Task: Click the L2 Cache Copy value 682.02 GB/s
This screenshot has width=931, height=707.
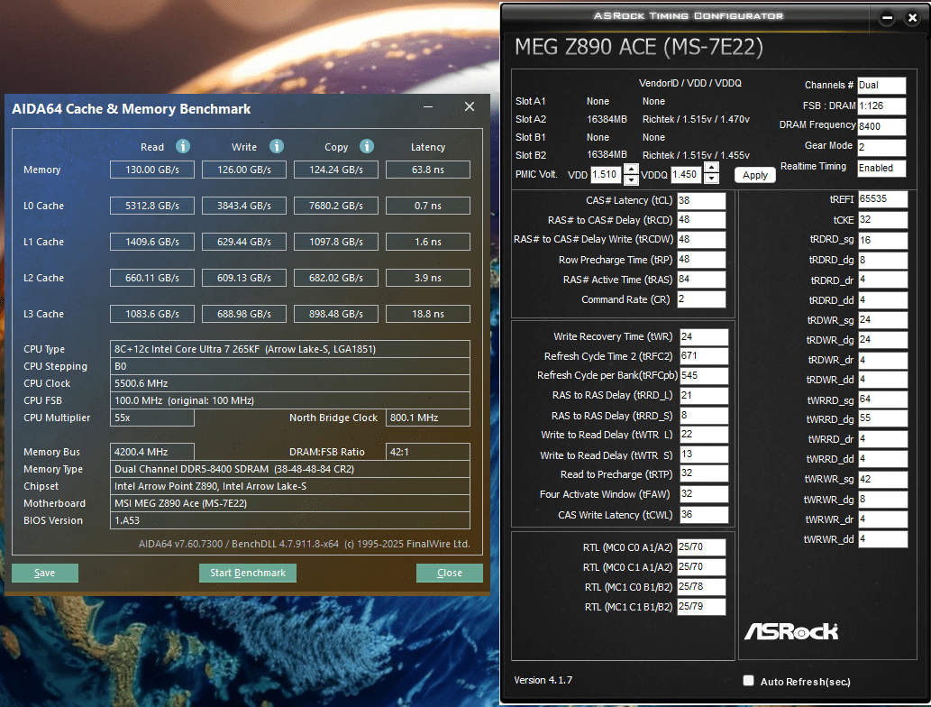Action: point(336,278)
